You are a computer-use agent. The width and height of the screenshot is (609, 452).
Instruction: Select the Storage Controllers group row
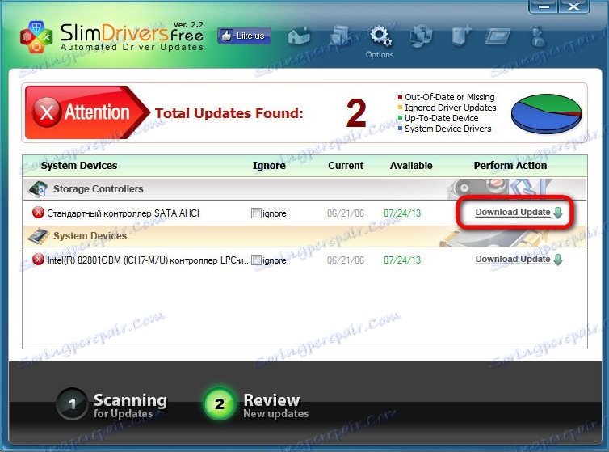pyautogui.click(x=304, y=189)
